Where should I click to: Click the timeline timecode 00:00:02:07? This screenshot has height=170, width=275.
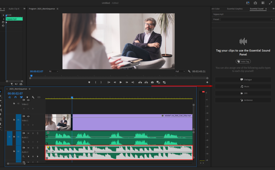[15, 94]
